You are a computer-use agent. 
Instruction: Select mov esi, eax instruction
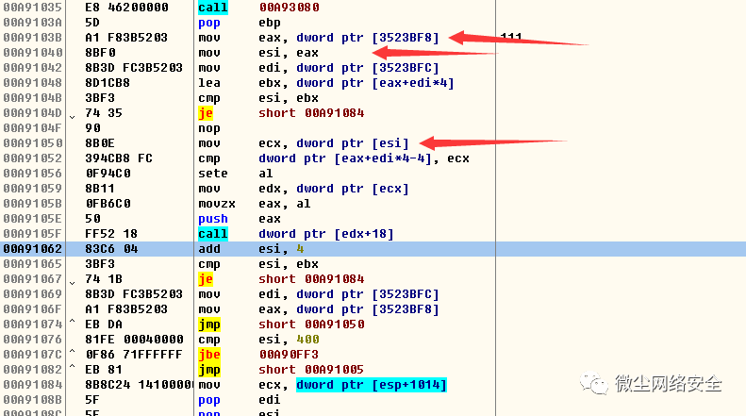point(258,53)
